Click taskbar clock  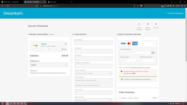[x=178, y=104]
